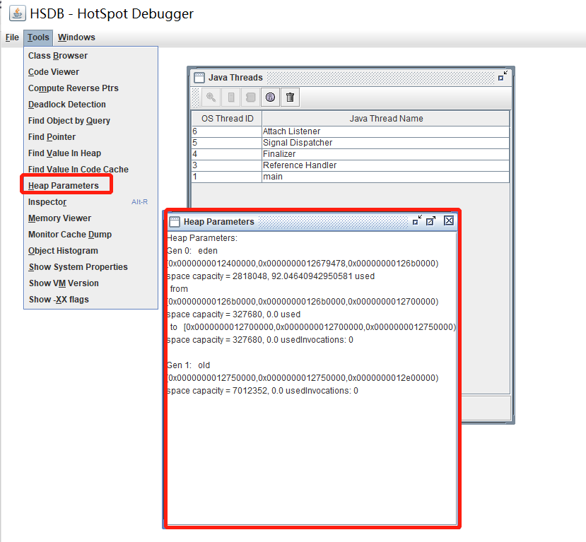Choose Monitor Cache Dump
586x542 pixels.
coord(90,234)
